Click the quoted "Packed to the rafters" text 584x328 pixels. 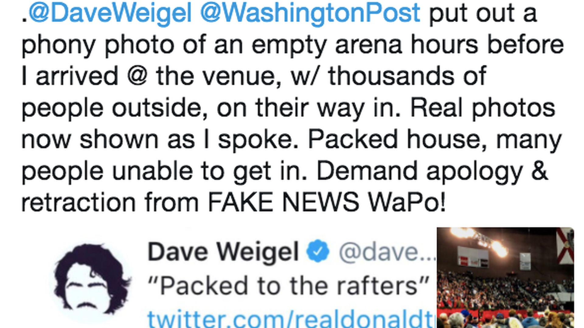288,286
